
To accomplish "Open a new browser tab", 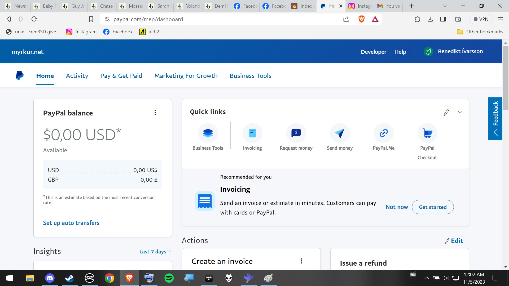I will pyautogui.click(x=411, y=6).
